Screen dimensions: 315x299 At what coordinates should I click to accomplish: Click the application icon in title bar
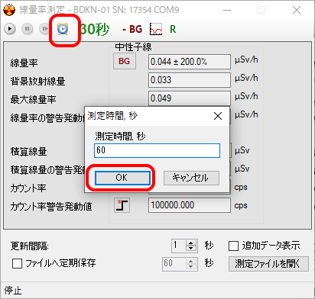(9, 10)
